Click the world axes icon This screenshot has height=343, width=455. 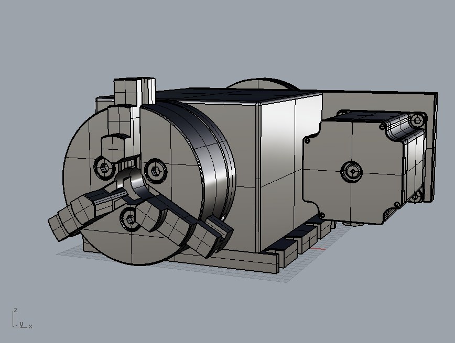22,318
